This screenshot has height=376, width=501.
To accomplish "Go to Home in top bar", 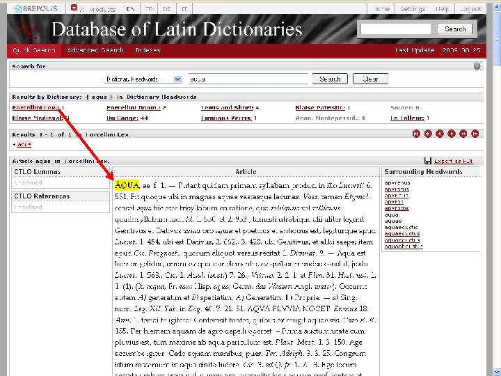I will click(x=382, y=9).
